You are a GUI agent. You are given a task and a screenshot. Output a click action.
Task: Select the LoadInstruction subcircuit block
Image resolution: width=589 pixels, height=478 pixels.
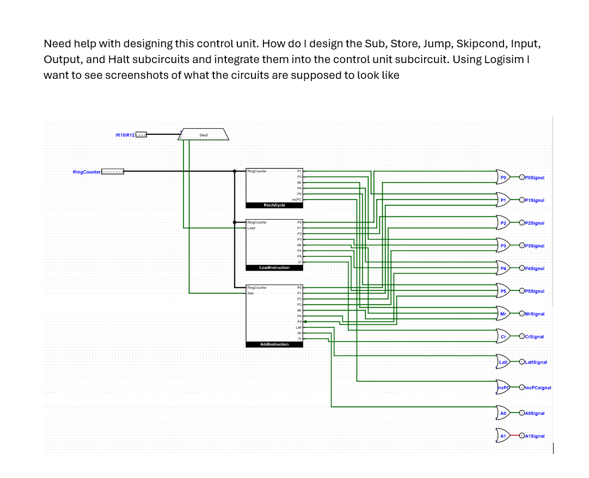coord(274,245)
